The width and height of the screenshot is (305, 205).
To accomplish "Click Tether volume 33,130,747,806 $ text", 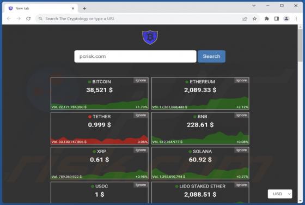I will click(x=69, y=142).
